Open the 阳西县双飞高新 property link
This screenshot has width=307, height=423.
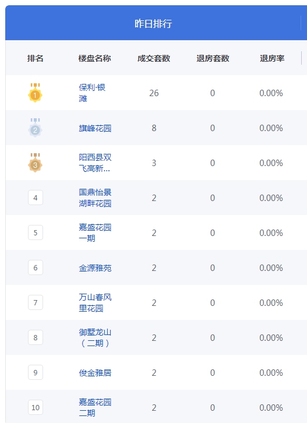click(x=95, y=163)
